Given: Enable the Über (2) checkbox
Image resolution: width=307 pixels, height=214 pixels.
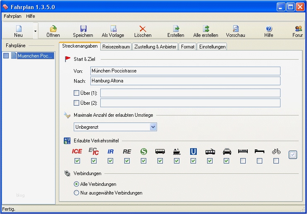Looking at the screenshot, I should click(x=76, y=103).
